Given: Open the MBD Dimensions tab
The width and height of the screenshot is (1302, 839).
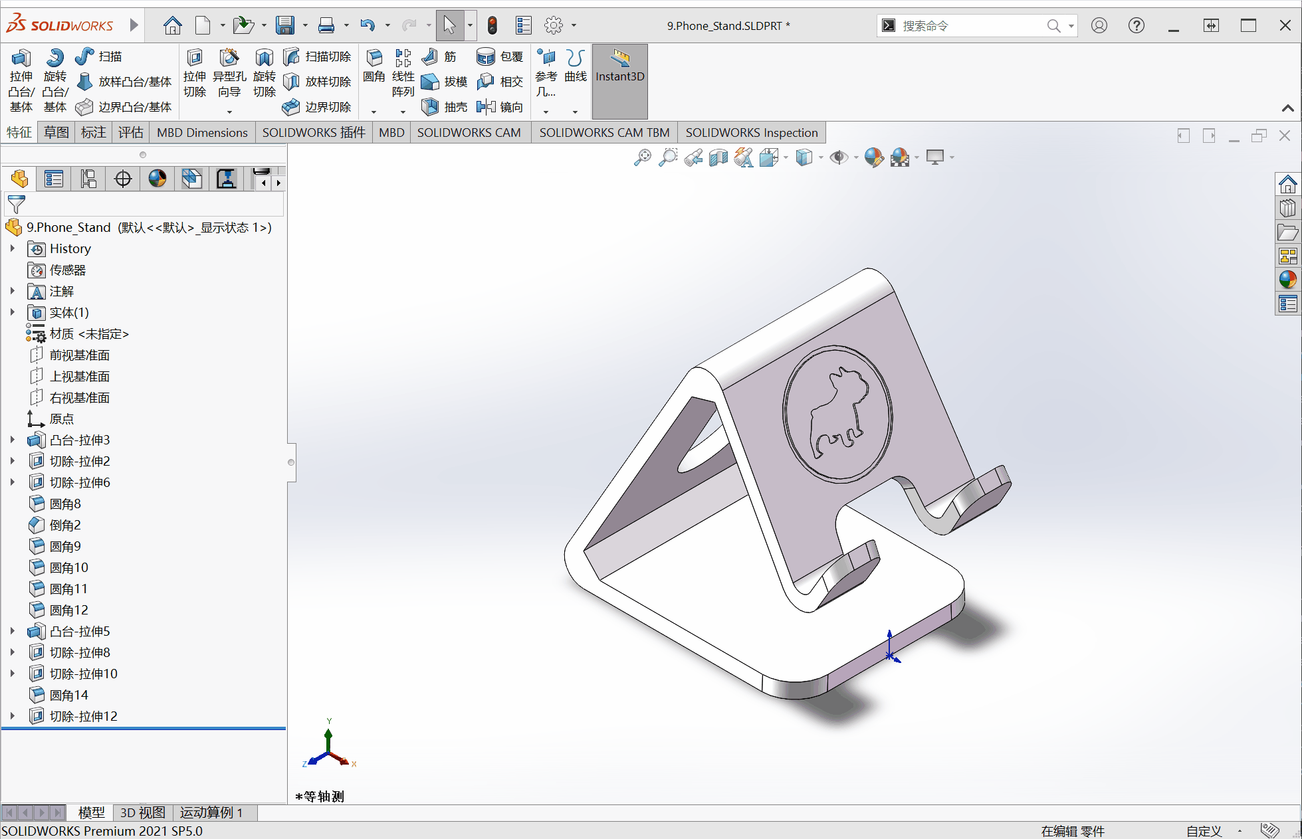Looking at the screenshot, I should (202, 132).
